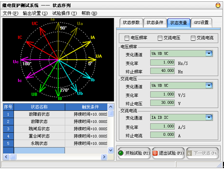The height and width of the screenshot is (169, 224).
Task: Click the 开始试验 (F2) button
Action: tap(134, 153)
